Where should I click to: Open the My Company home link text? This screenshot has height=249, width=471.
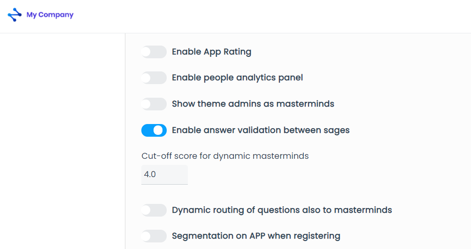[50, 15]
